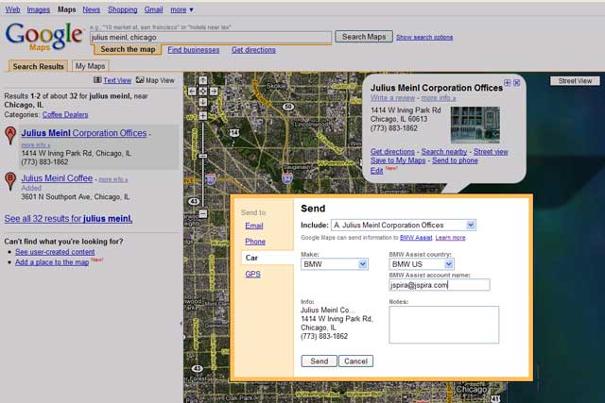The image size is (605, 403).
Task: Open the Make dropdown showing BMW
Action: click(362, 264)
